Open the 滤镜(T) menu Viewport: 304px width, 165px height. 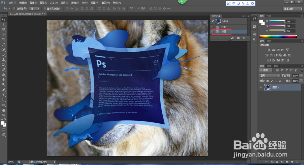(x=75, y=3)
